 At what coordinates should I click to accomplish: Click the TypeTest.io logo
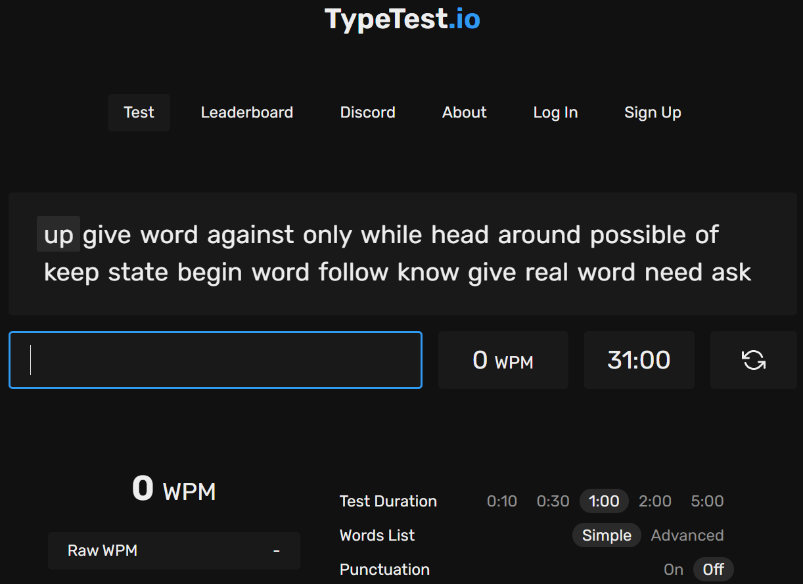(x=402, y=19)
